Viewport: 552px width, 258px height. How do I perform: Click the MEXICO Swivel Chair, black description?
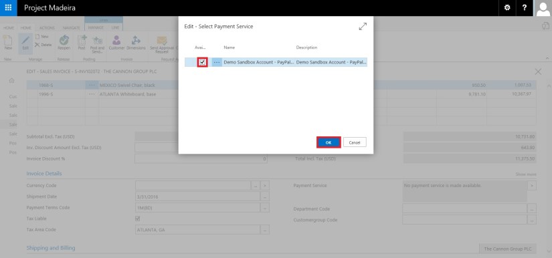pos(127,85)
